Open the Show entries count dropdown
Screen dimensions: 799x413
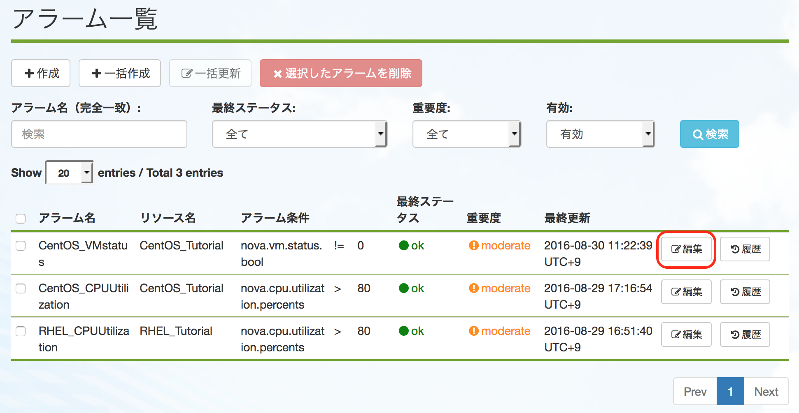[69, 173]
